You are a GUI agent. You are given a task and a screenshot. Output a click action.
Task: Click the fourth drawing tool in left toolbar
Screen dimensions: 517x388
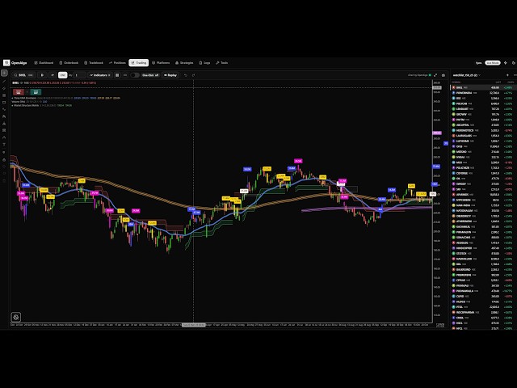pos(4,95)
